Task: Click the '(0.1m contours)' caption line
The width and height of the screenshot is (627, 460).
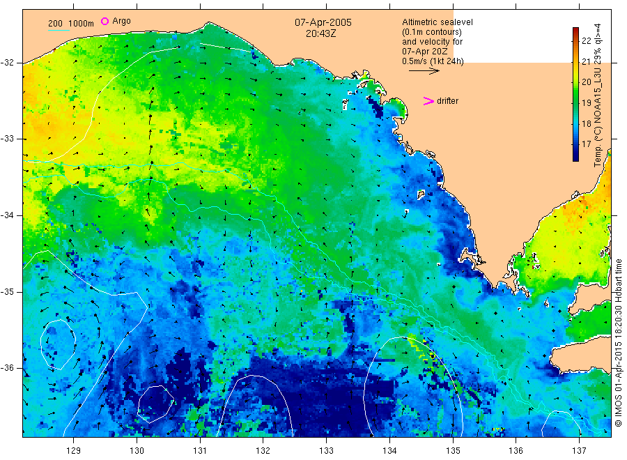Action: (432, 32)
